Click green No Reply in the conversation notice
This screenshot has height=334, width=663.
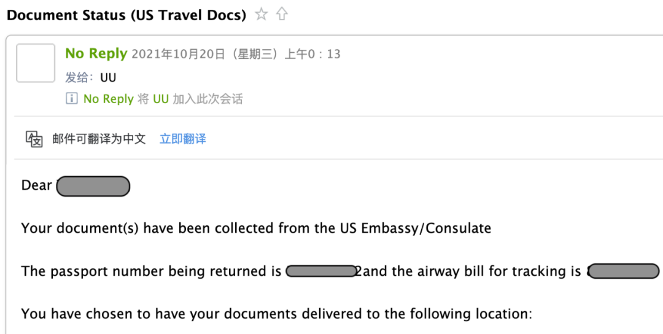click(x=109, y=99)
